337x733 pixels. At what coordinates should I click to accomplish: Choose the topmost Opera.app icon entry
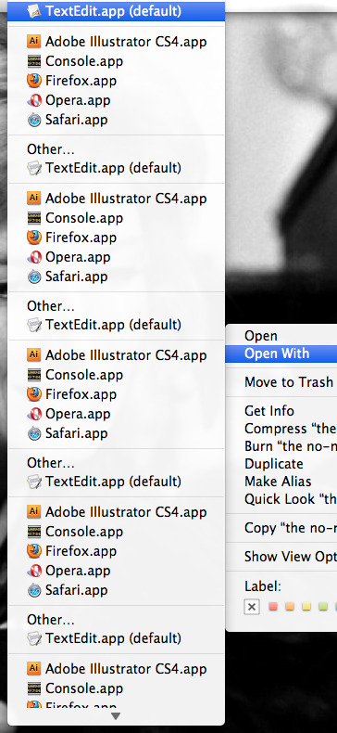click(33, 100)
